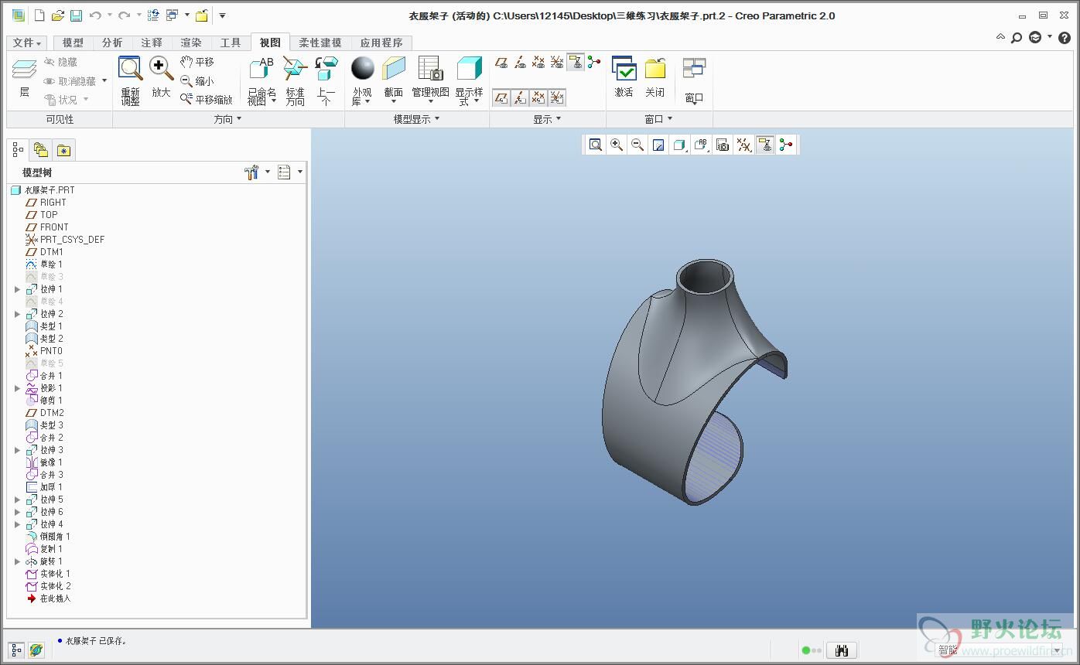This screenshot has height=665, width=1080.
Task: Open the Manage Views (管理视图) button
Action: 430,80
